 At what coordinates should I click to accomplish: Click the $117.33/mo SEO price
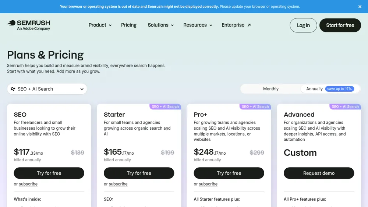pyautogui.click(x=28, y=152)
